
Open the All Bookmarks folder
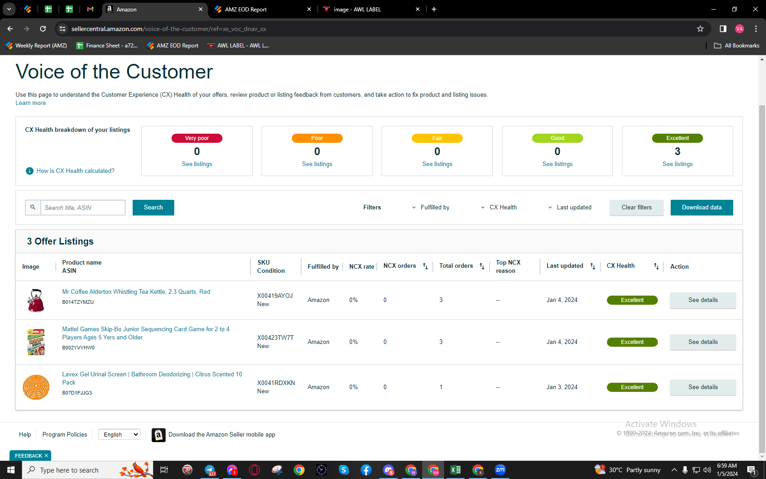[736, 46]
